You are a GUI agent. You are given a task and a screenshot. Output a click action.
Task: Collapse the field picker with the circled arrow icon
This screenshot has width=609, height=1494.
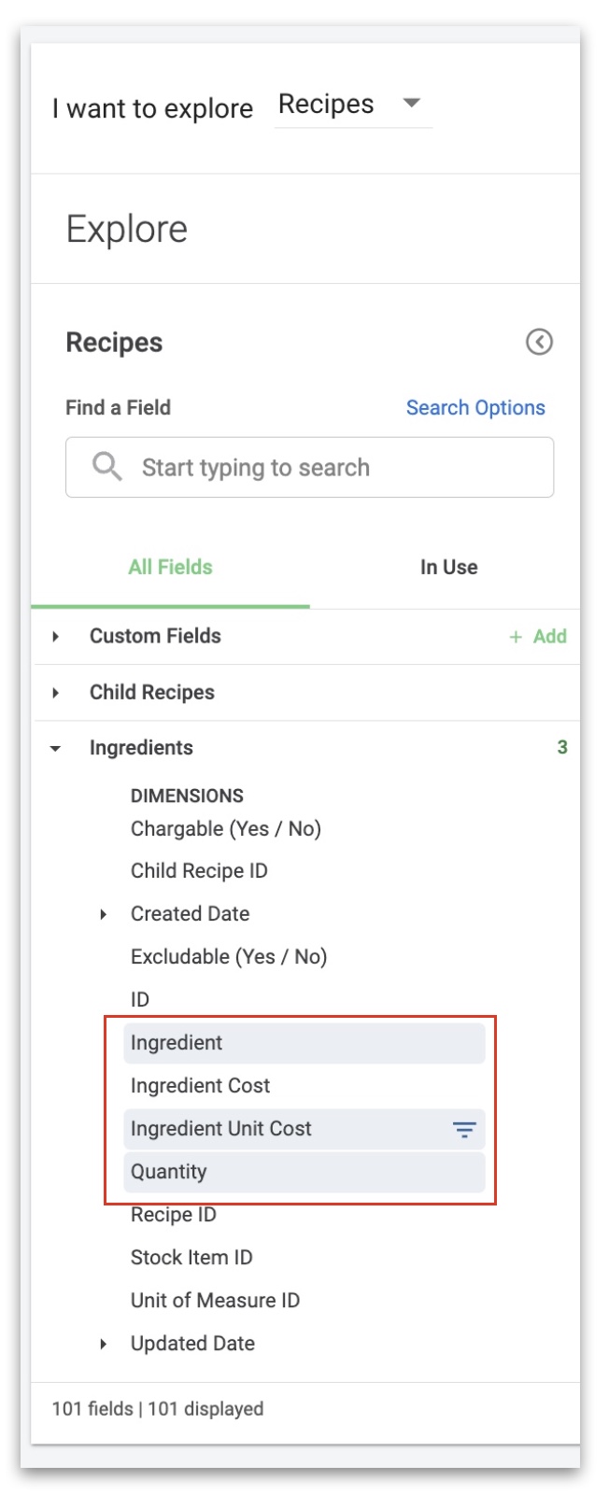(539, 342)
